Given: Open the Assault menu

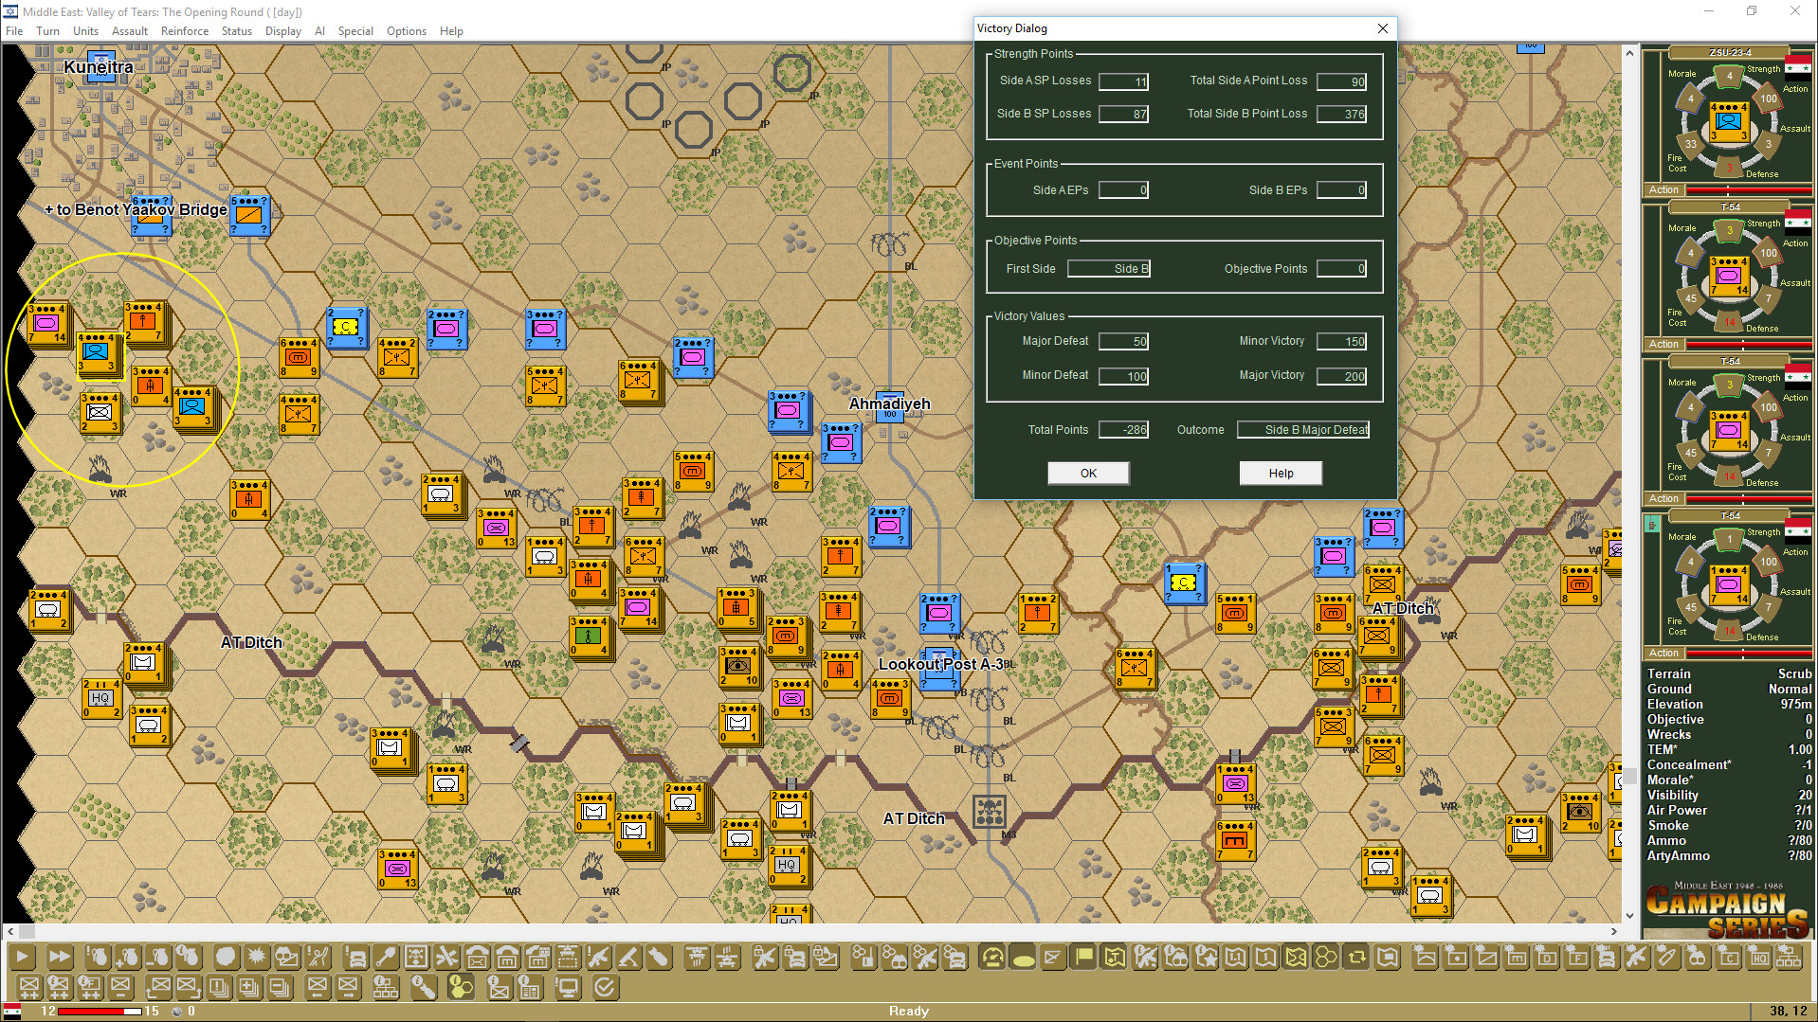Looking at the screenshot, I should pos(130,30).
